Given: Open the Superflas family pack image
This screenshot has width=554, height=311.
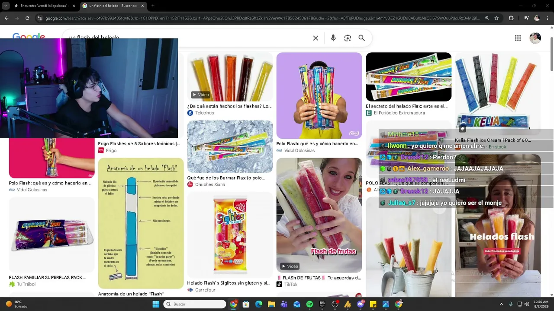Looking at the screenshot, I should pos(52,235).
